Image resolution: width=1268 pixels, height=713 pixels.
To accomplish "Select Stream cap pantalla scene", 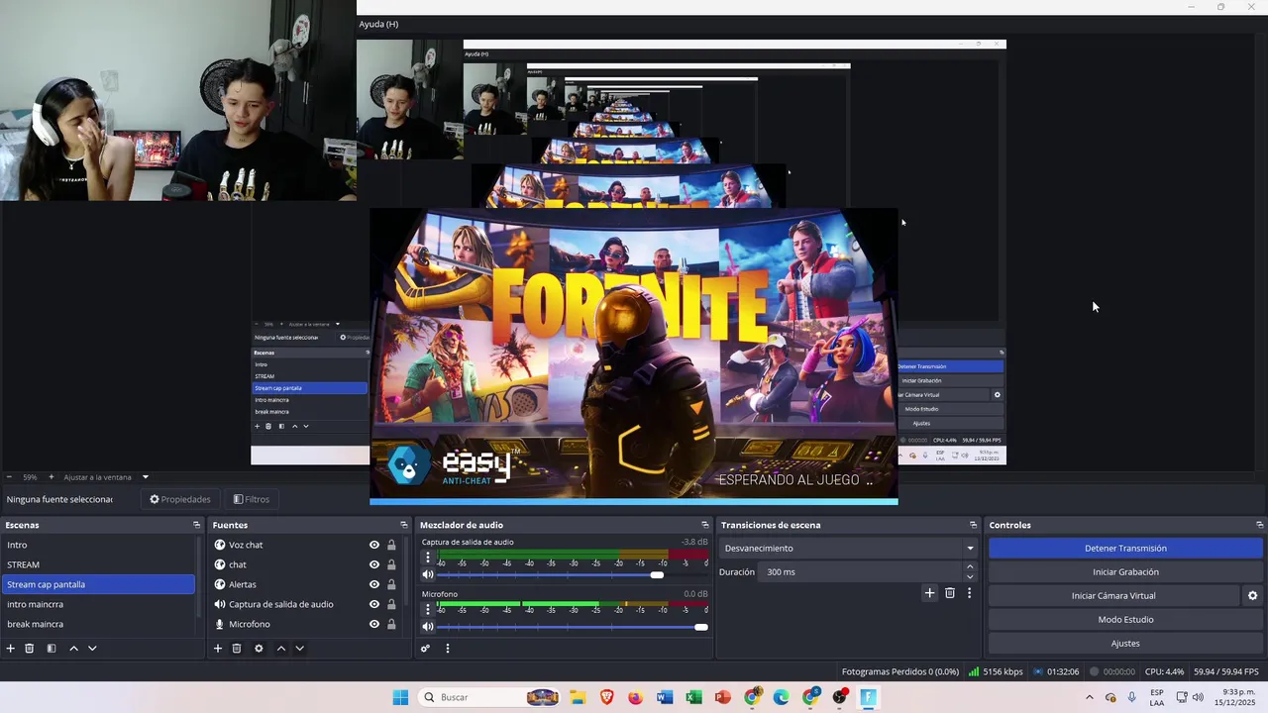I will coord(98,584).
